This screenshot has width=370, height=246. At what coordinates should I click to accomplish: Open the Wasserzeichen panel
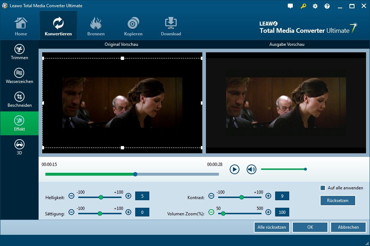tap(19, 76)
